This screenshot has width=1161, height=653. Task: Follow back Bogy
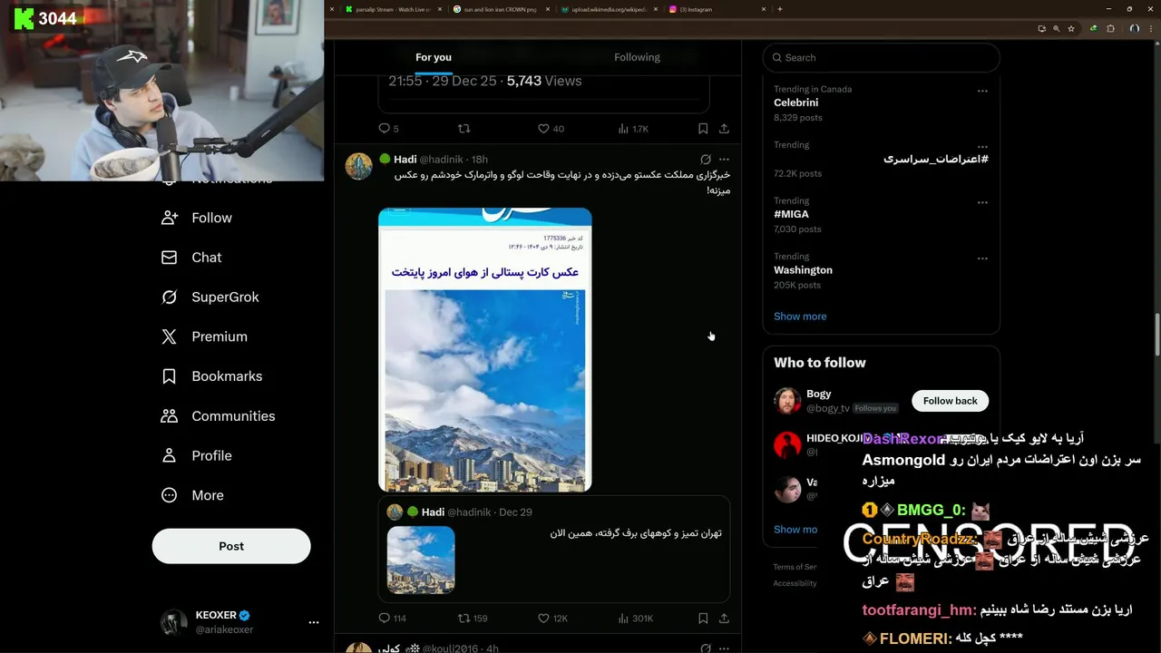coord(951,401)
